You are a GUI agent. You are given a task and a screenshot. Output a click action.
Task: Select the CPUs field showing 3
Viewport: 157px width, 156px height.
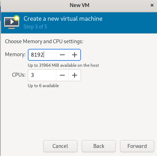[42, 75]
